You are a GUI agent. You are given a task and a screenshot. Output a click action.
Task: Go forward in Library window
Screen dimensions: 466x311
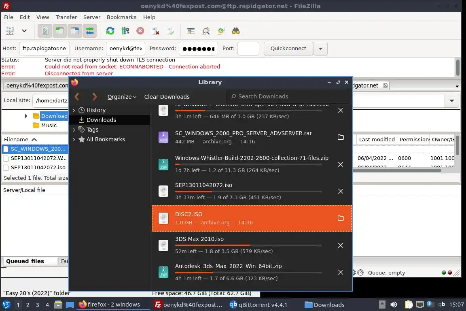pos(95,97)
